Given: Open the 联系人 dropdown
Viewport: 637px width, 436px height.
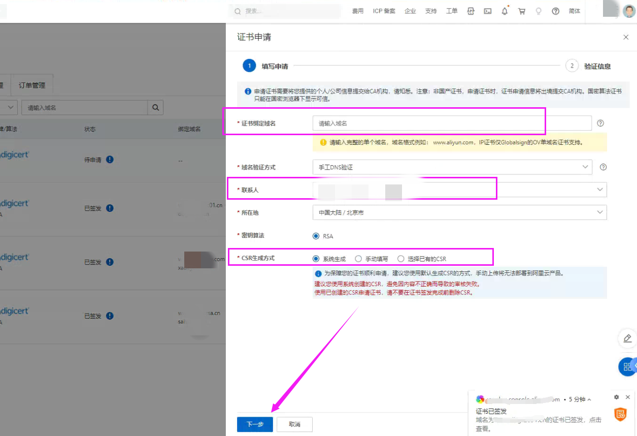Looking at the screenshot, I should click(x=459, y=190).
